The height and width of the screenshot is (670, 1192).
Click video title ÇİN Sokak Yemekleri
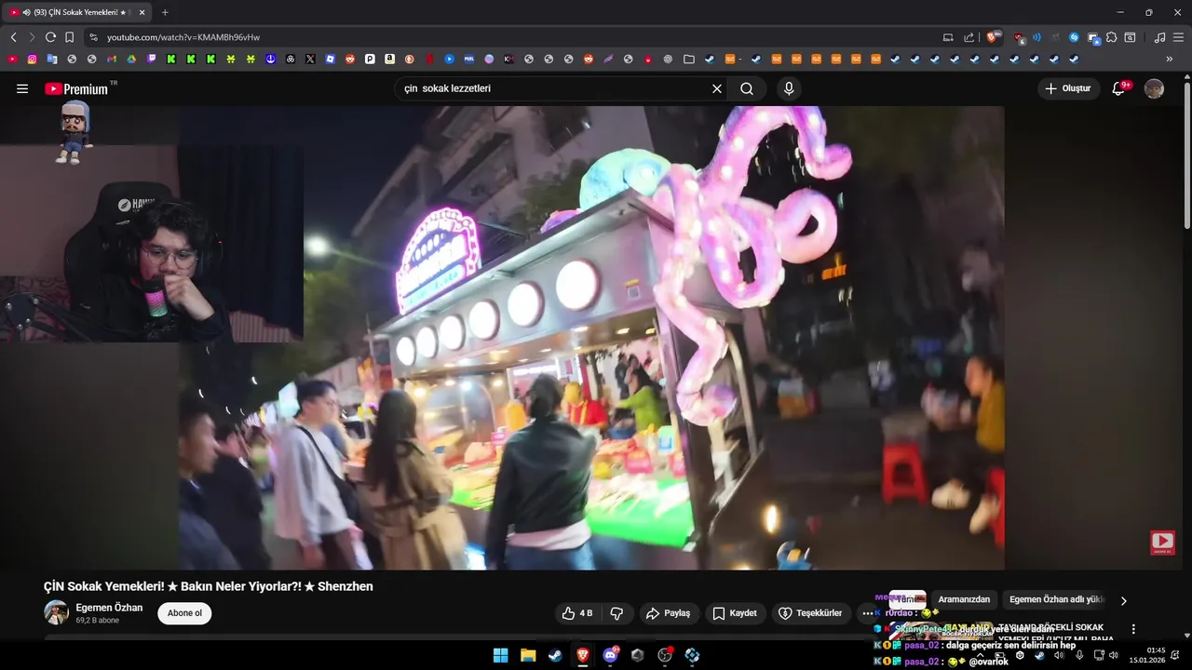pyautogui.click(x=209, y=586)
